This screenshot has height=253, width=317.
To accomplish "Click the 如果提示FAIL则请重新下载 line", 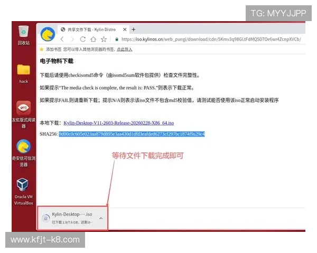I will click(159, 100).
